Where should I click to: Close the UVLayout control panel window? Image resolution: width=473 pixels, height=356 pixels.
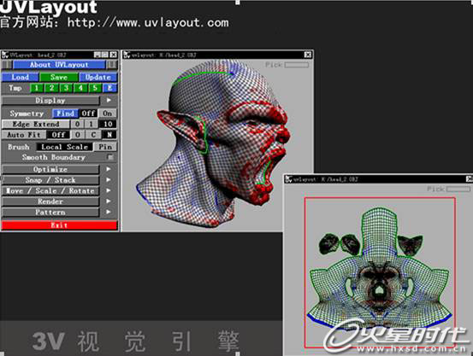tap(113, 55)
